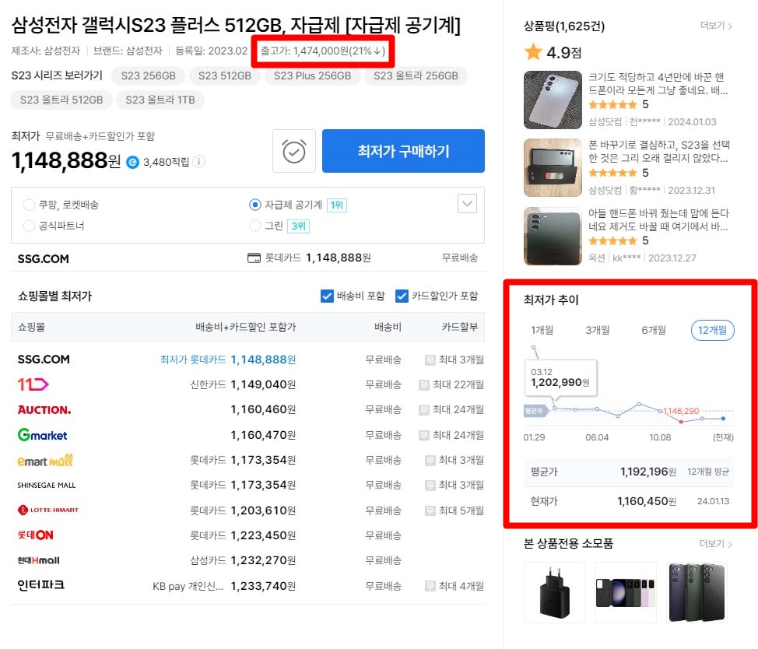Open the S23 울트라 512GB link
Viewport: 758px width, 649px height.
click(61, 100)
